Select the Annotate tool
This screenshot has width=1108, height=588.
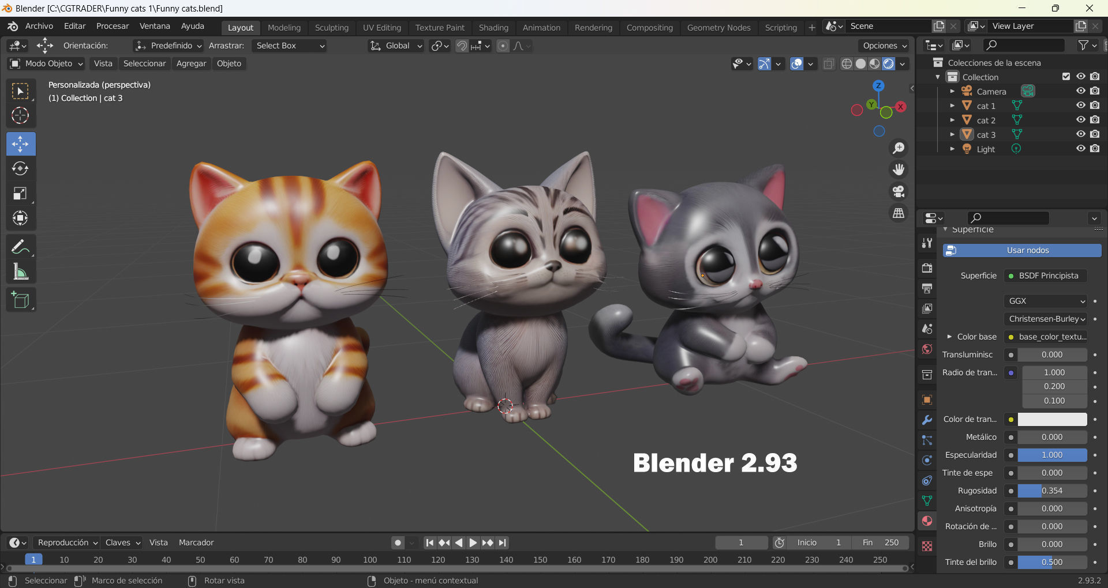[x=21, y=247]
